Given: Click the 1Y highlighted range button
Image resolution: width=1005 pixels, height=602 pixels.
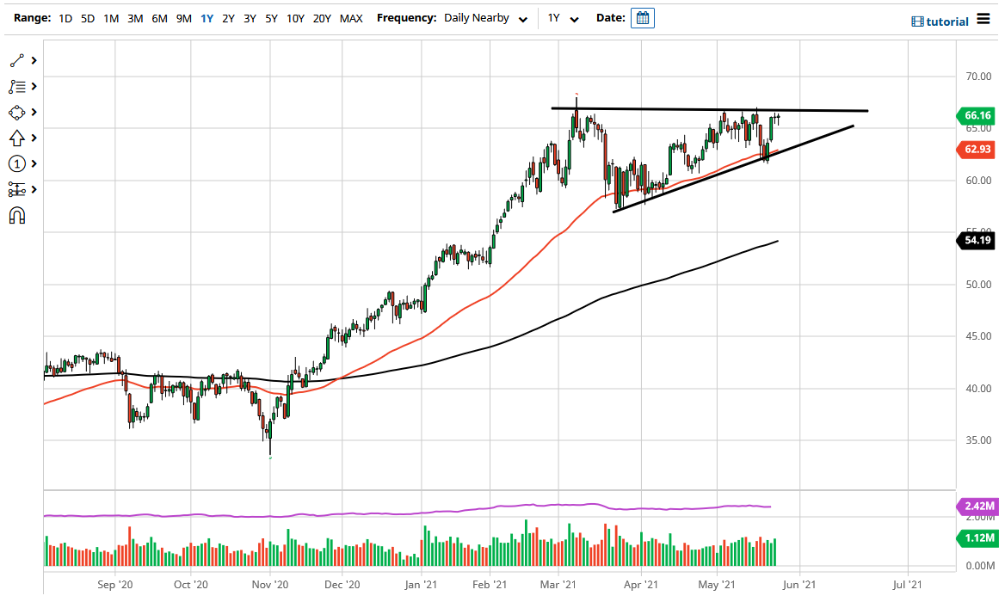Looking at the screenshot, I should point(206,18).
